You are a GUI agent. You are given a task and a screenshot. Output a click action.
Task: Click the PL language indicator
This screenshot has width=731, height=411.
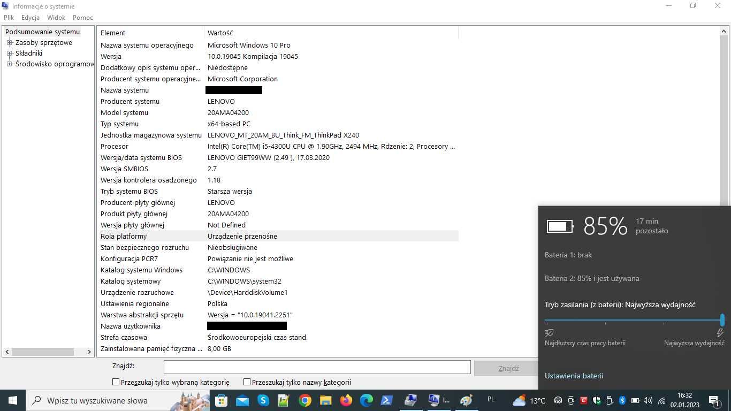point(491,399)
